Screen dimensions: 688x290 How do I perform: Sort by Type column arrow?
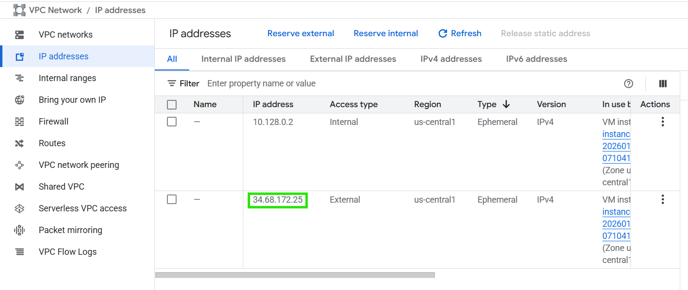tap(506, 104)
